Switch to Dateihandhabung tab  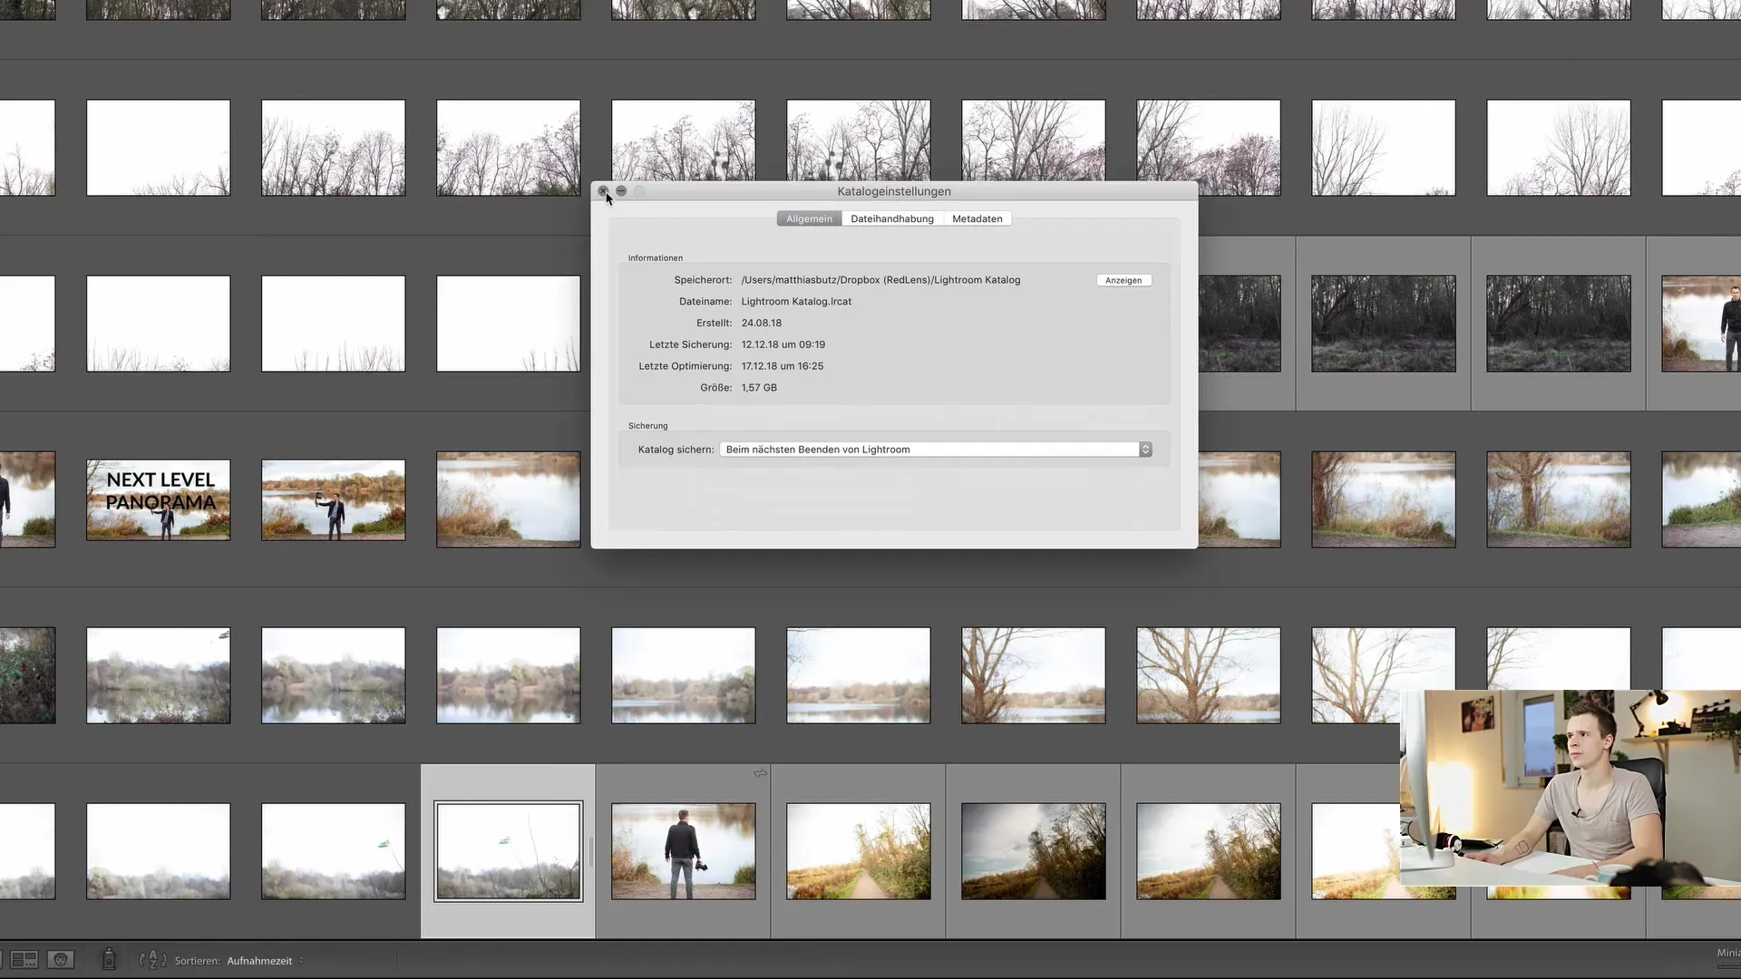pyautogui.click(x=892, y=218)
